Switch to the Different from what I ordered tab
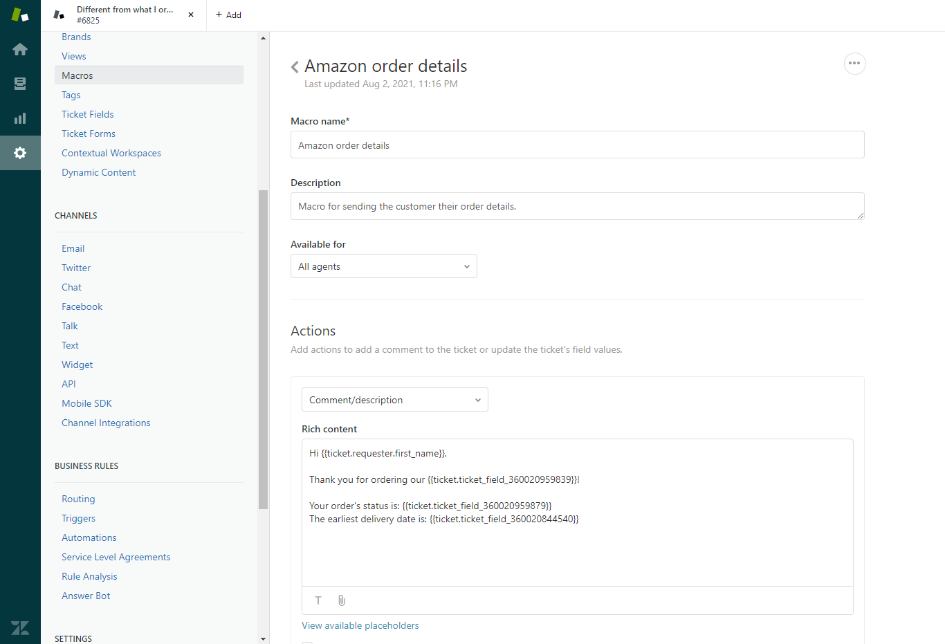The image size is (945, 644). coord(125,15)
